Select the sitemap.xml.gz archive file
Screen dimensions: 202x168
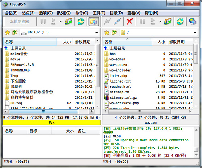click(148, 97)
